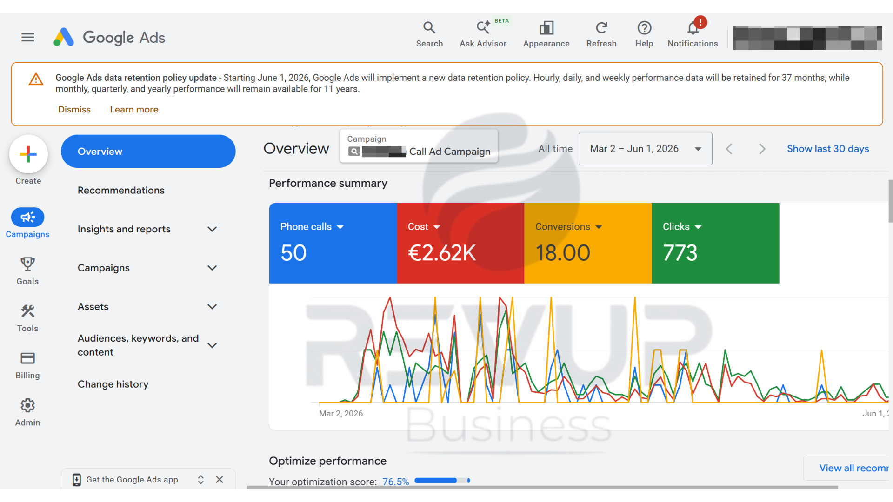Open Goals trophy icon

pyautogui.click(x=27, y=271)
